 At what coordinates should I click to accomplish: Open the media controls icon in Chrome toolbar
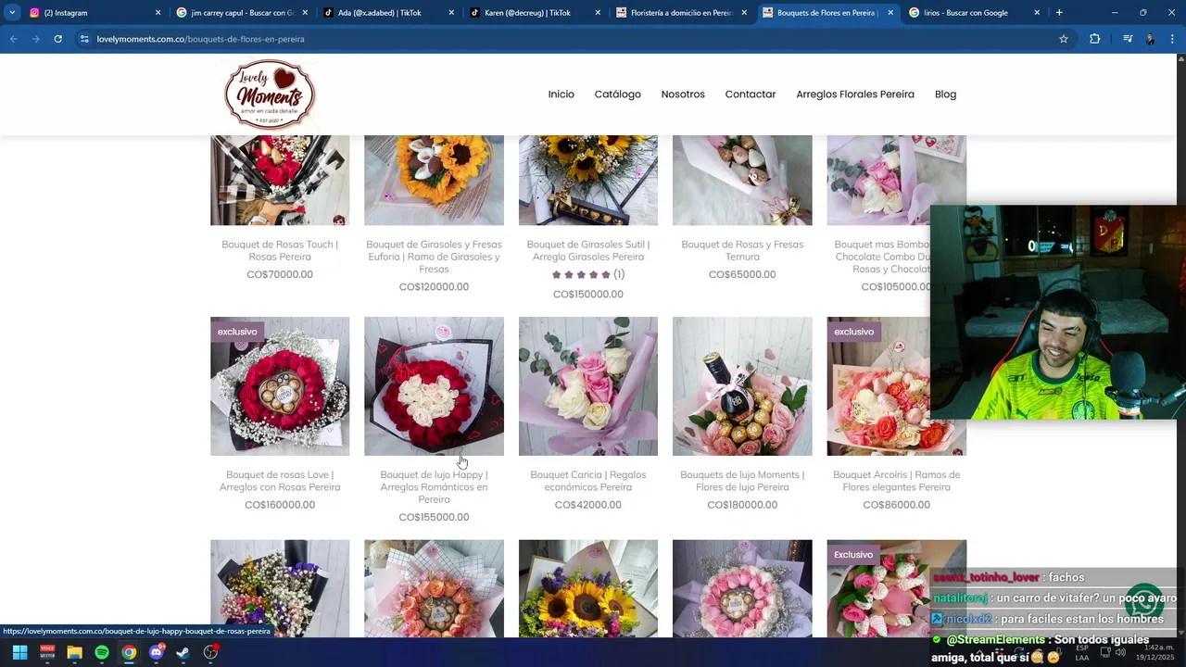point(1128,39)
